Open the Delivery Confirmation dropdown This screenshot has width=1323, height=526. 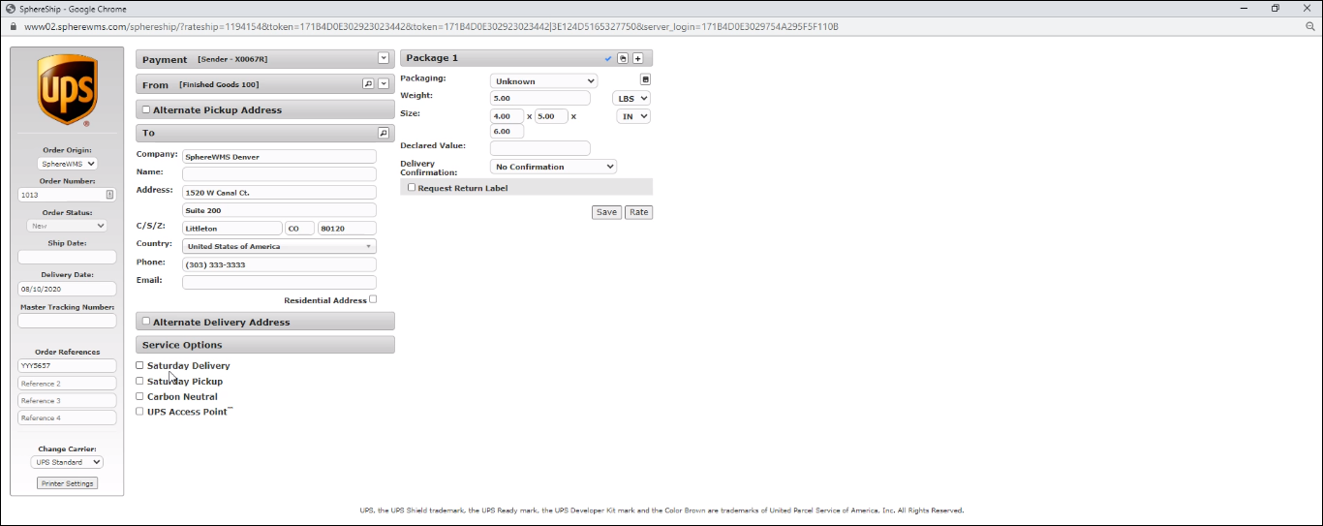(553, 167)
